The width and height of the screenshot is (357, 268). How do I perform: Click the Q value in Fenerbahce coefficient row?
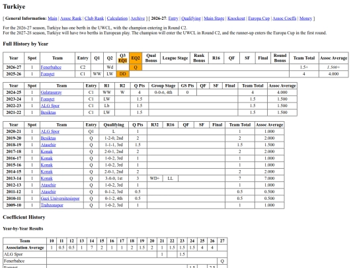222,261
